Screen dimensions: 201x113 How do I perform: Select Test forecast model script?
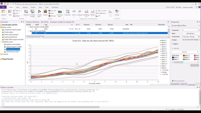(12, 51)
